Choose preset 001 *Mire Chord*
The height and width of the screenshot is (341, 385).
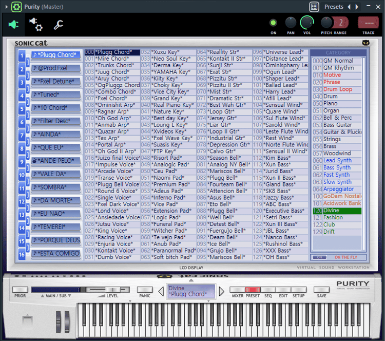click(x=112, y=59)
